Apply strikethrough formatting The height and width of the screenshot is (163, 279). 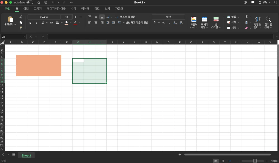coord(51,23)
